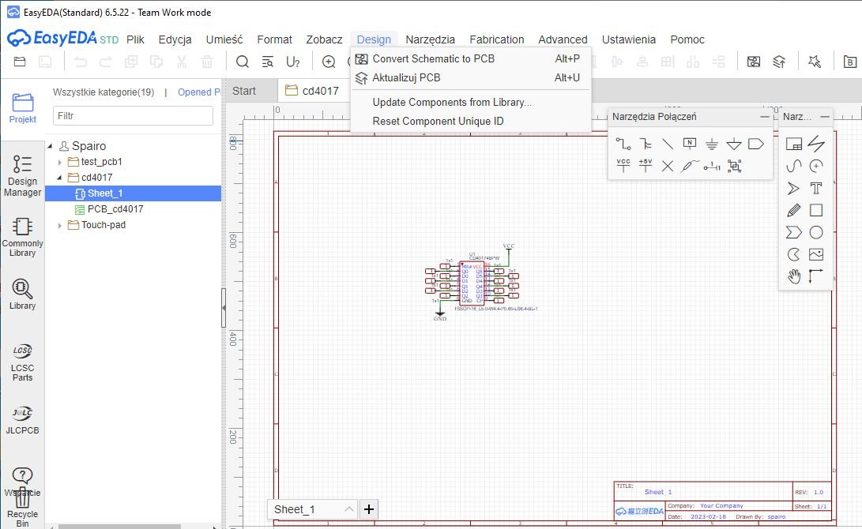Minimize the Narzędzia Połączeń panel
The image size is (862, 529).
pos(765,116)
